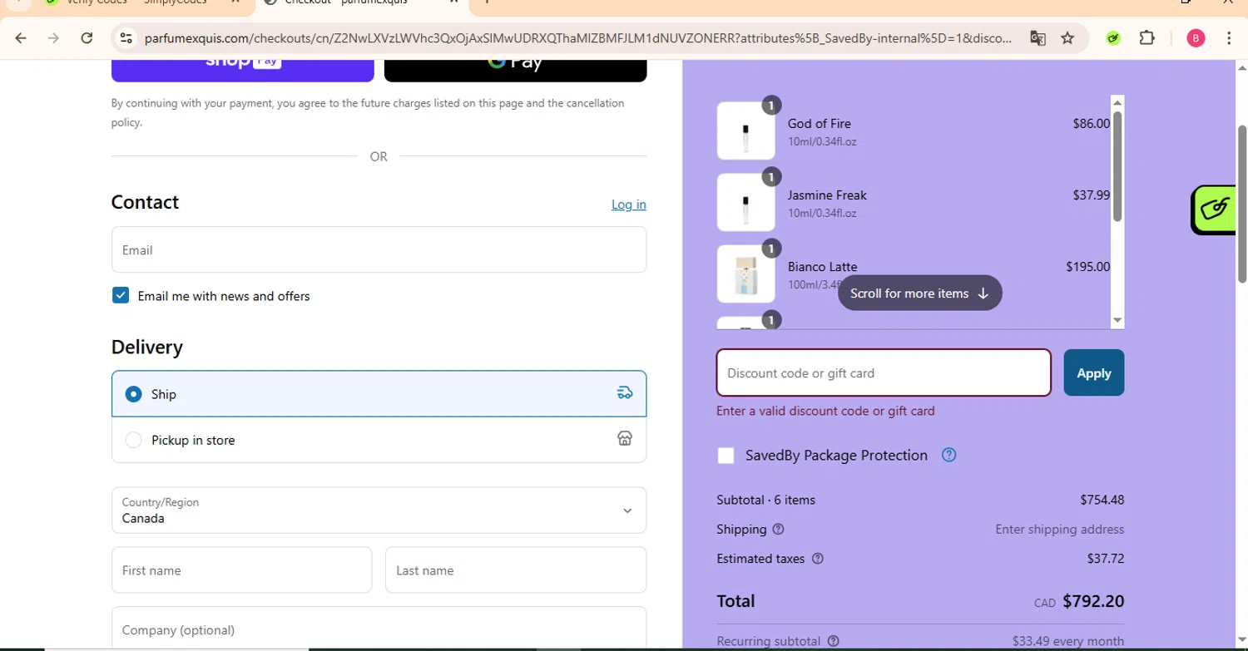This screenshot has height=651, width=1248.
Task: Click the cart list scrollbar thumb
Action: 1117,166
